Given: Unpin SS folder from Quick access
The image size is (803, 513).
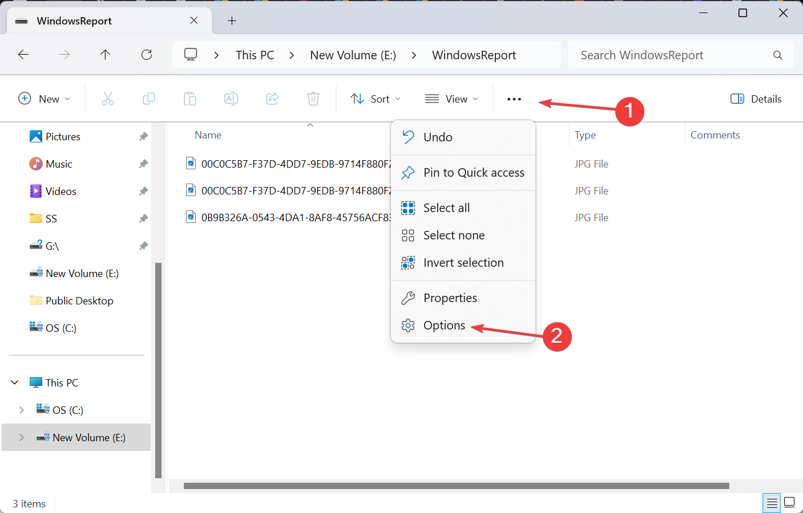Looking at the screenshot, I should point(143,218).
